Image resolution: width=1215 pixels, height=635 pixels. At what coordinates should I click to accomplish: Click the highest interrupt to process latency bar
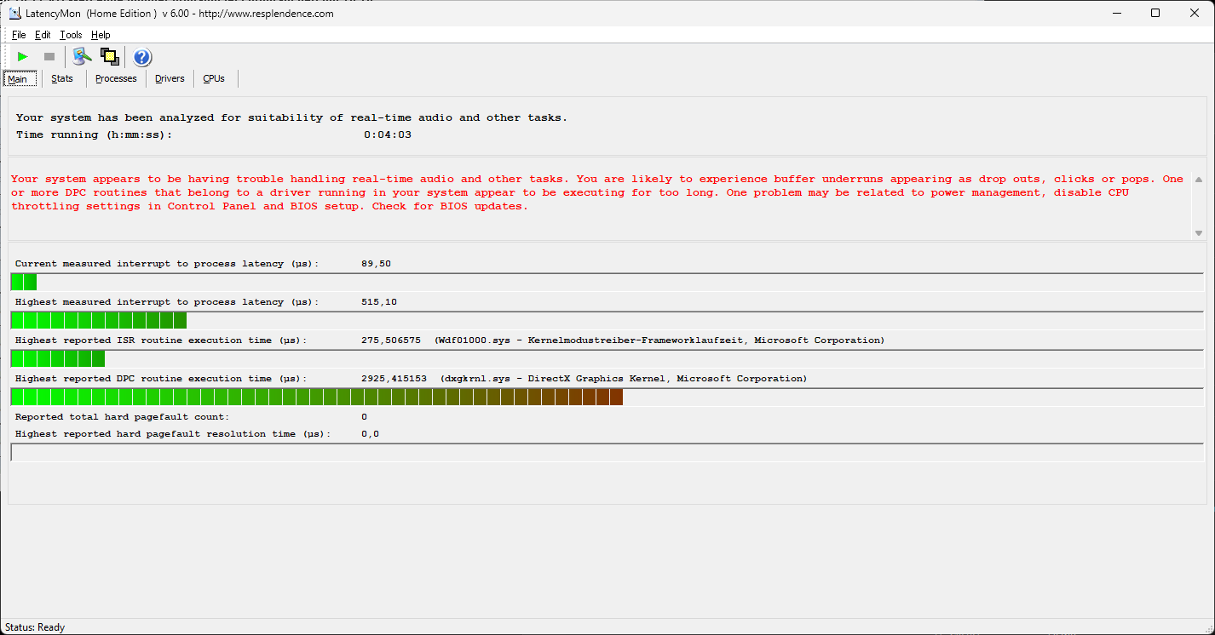[x=607, y=320]
